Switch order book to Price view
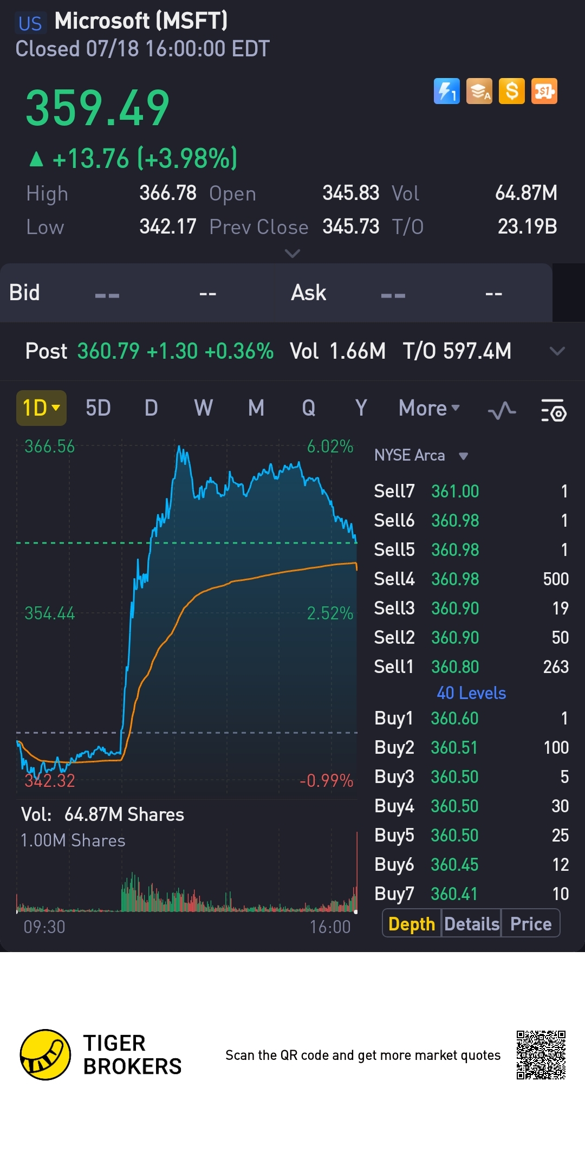585x1158 pixels. (531, 924)
